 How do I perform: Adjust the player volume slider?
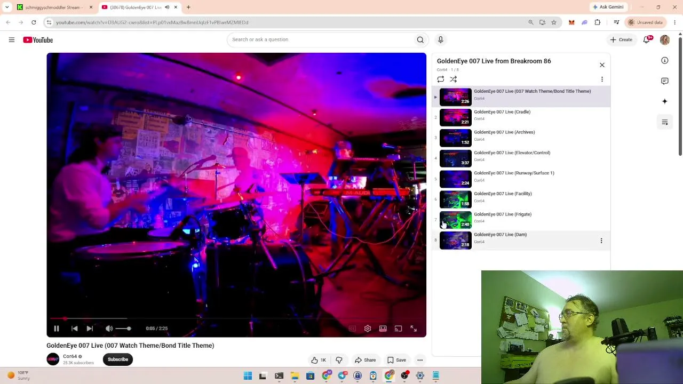tap(123, 329)
